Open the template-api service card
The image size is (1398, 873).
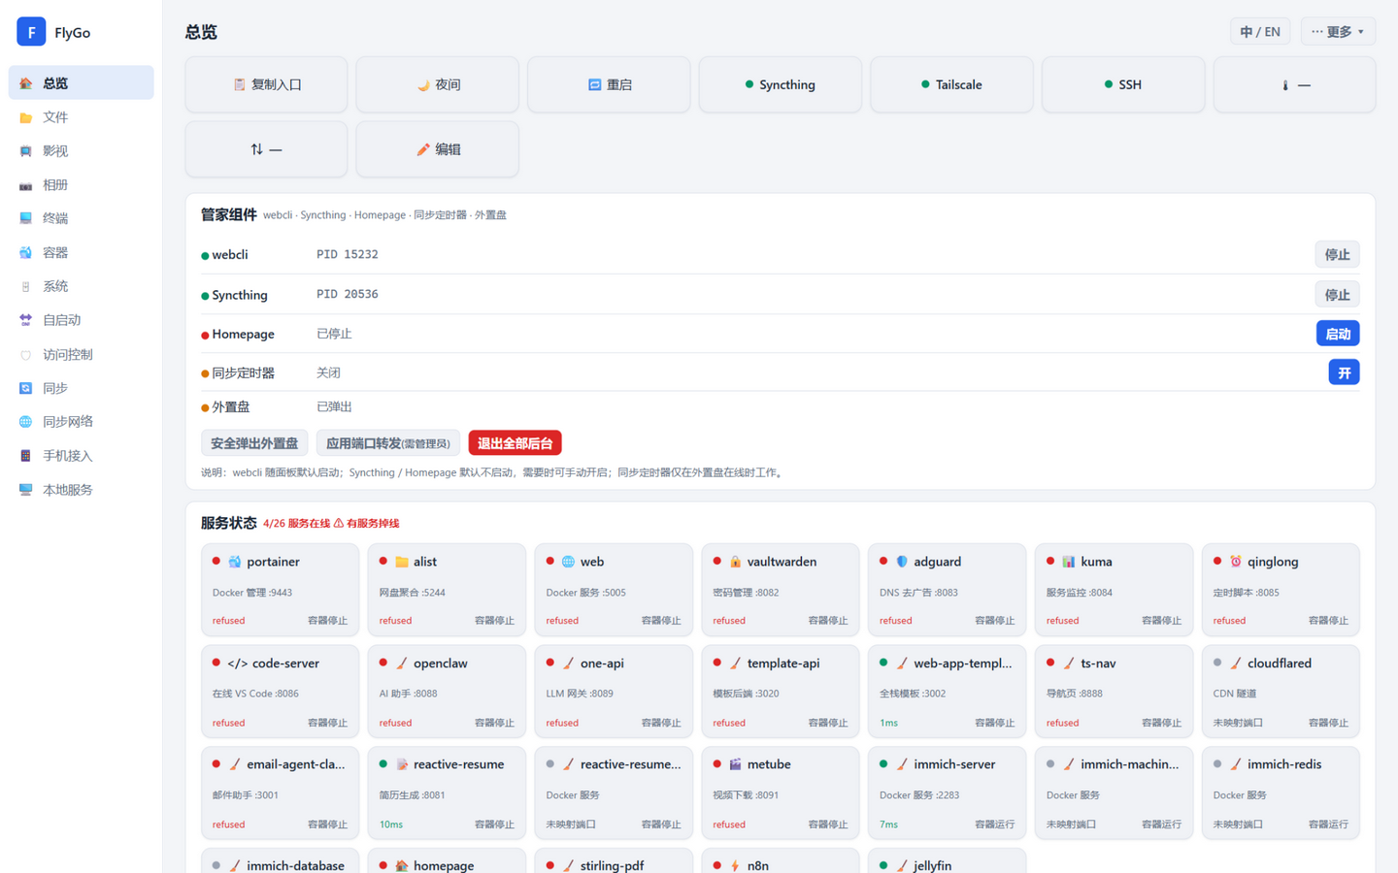point(781,692)
